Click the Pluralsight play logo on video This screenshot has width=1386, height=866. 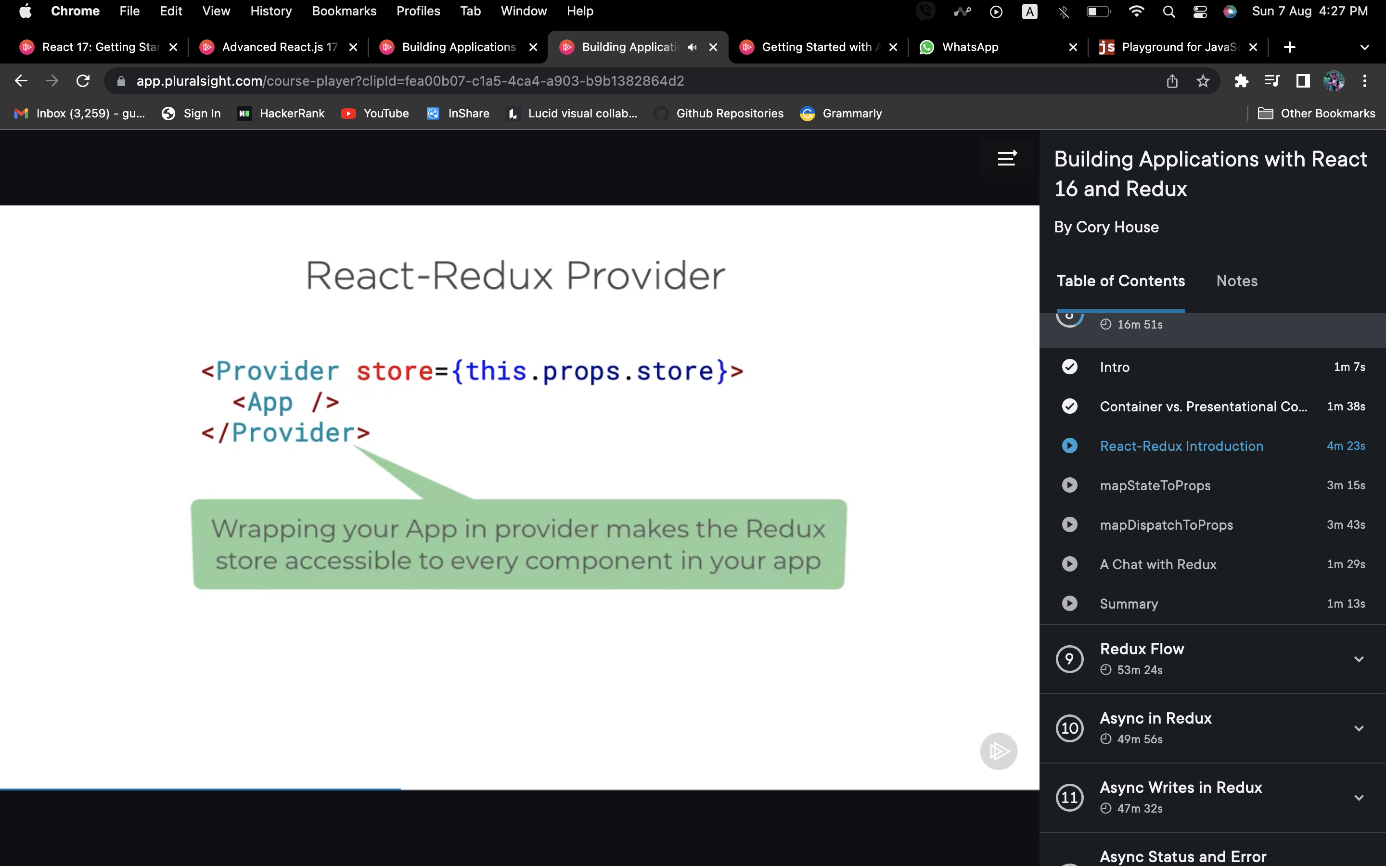998,751
